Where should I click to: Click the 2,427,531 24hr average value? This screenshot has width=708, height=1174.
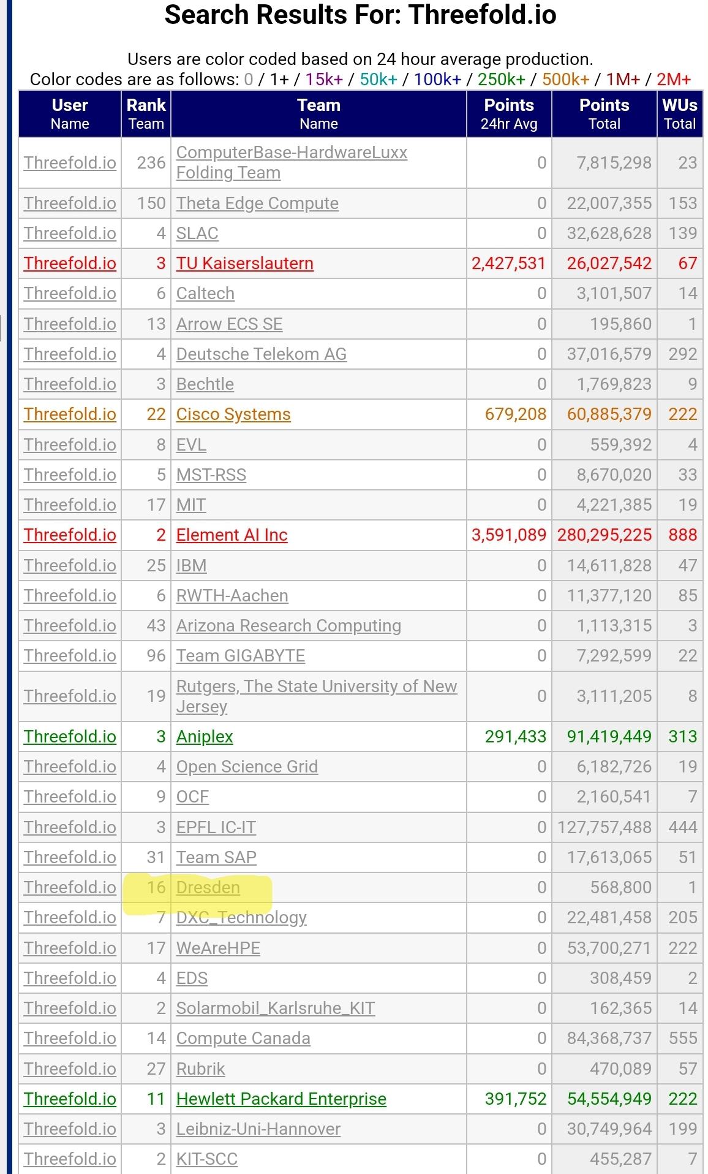coord(508,263)
